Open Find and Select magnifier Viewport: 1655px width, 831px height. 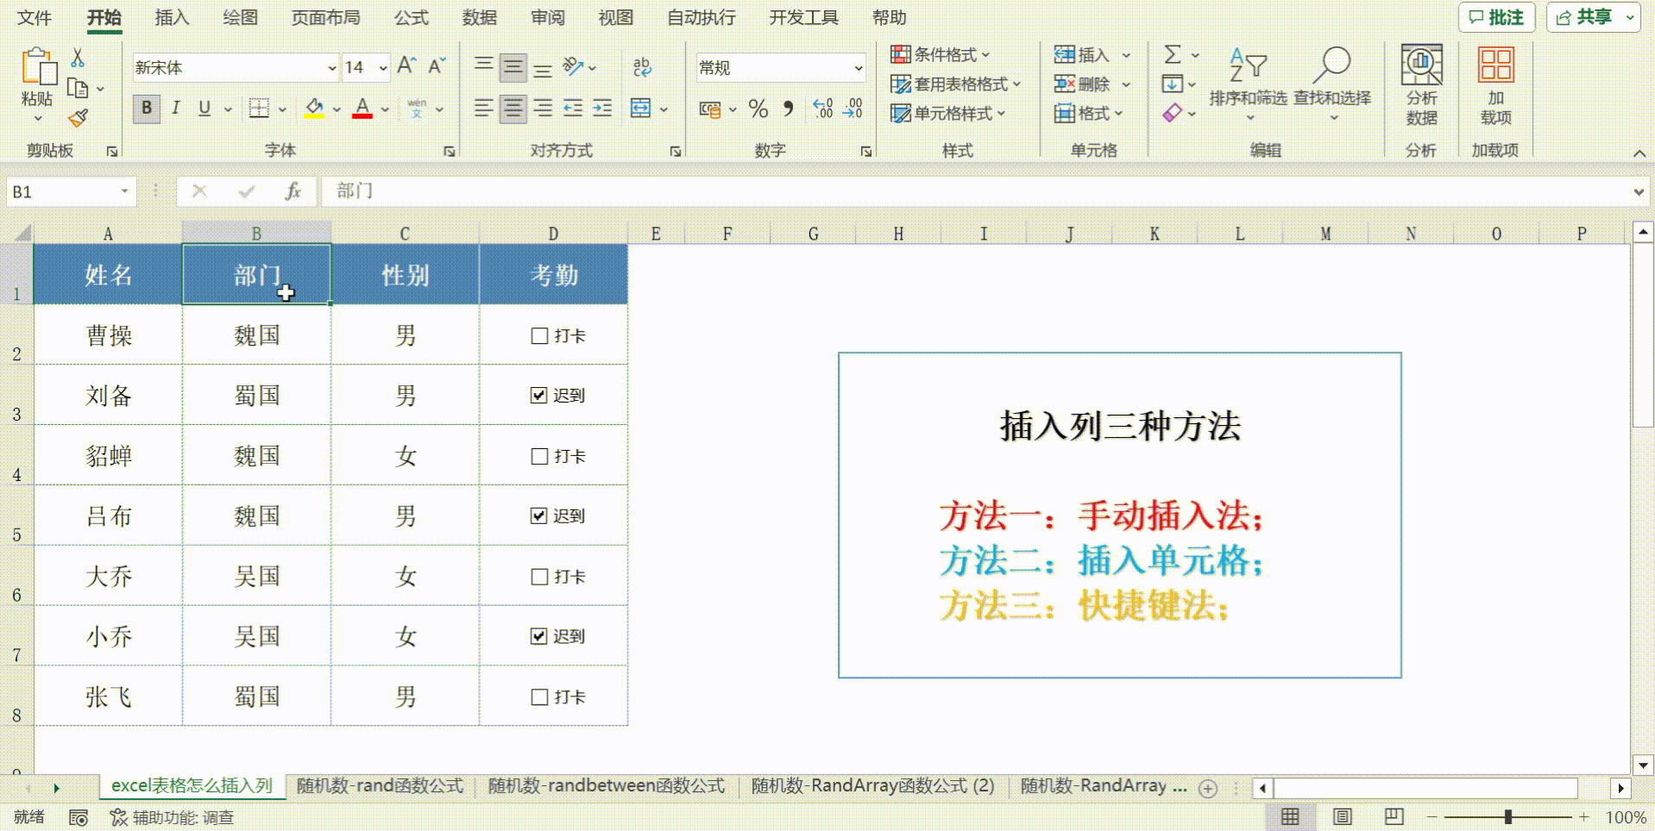click(1332, 82)
